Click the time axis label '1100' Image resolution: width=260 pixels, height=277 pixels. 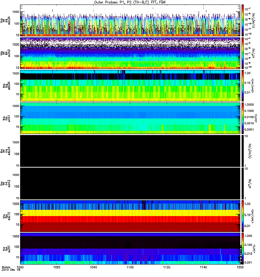click(x=130, y=267)
